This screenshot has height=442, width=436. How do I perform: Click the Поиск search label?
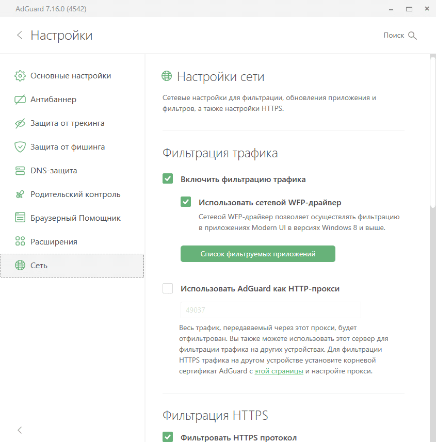pyautogui.click(x=394, y=35)
